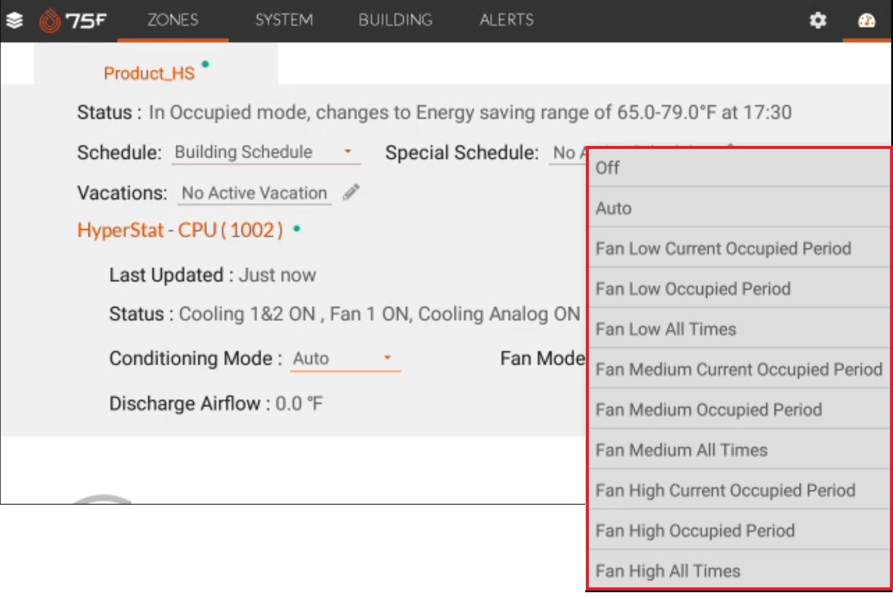893x597 pixels.
Task: Select Fan Medium All Times
Action: [x=739, y=450]
